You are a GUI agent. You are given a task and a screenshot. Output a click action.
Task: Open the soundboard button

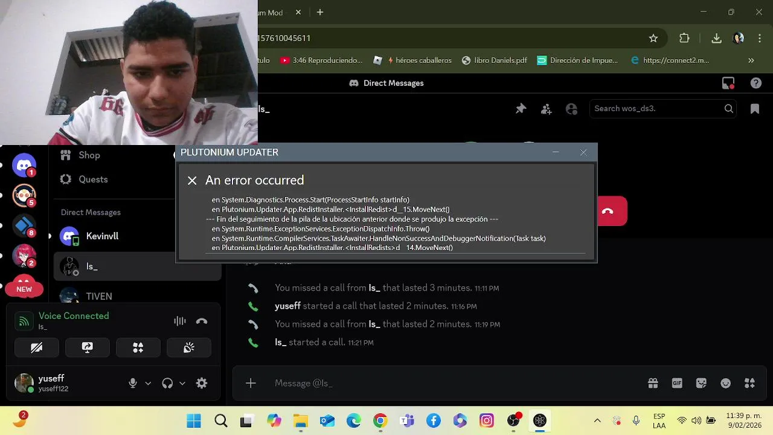pyautogui.click(x=188, y=347)
